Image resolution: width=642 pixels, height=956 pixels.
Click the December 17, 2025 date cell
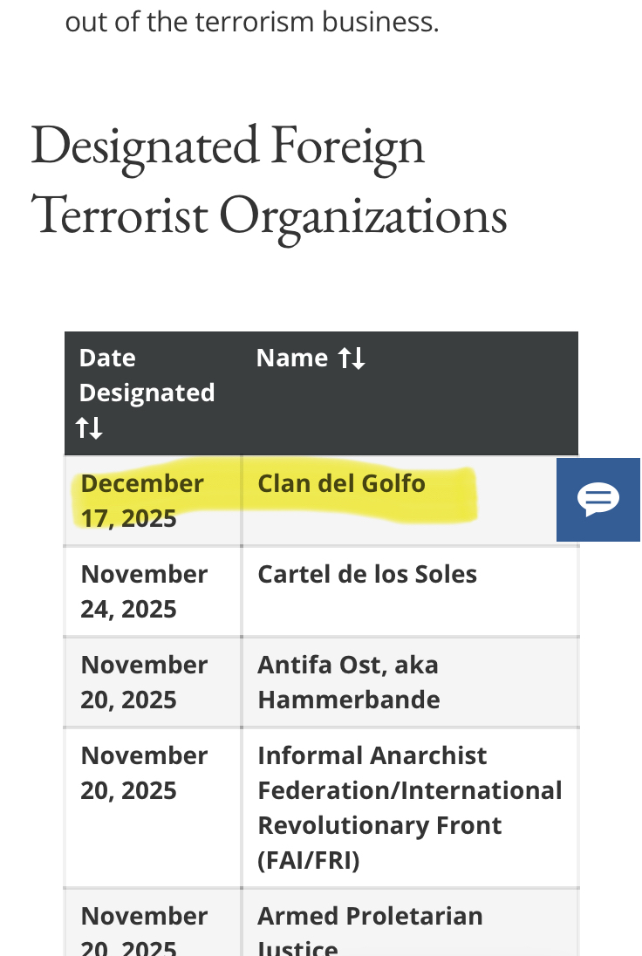142,501
